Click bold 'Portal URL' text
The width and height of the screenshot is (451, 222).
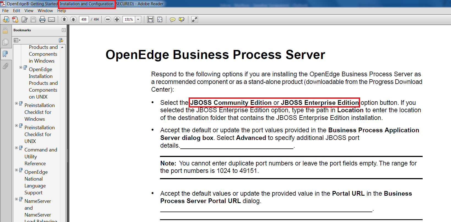point(348,193)
